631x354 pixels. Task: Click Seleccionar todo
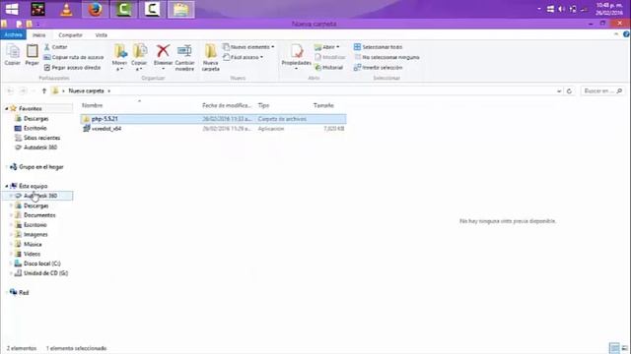[378, 47]
